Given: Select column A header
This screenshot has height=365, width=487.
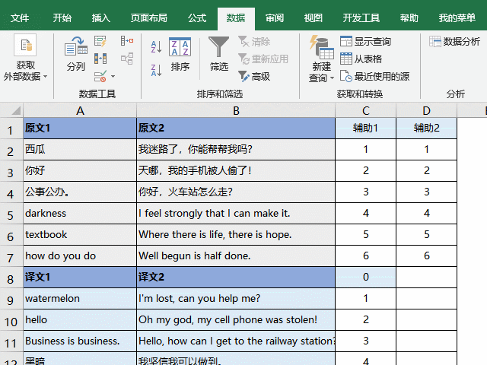Looking at the screenshot, I should pyautogui.click(x=80, y=110).
